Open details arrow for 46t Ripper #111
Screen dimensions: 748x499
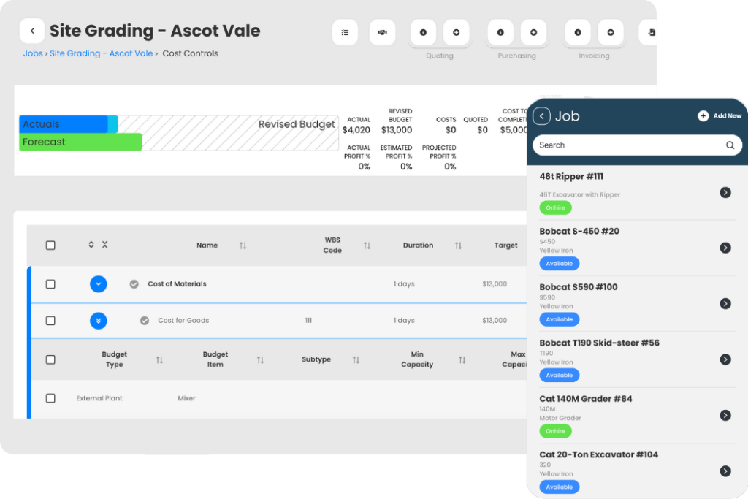tap(725, 192)
